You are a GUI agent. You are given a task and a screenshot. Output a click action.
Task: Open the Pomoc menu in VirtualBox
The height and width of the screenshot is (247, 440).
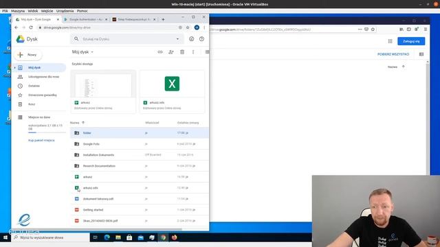pyautogui.click(x=82, y=11)
